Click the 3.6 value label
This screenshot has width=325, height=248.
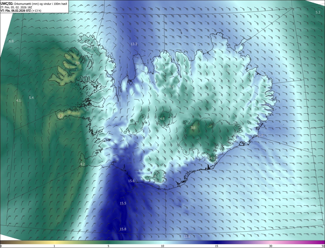193,128
